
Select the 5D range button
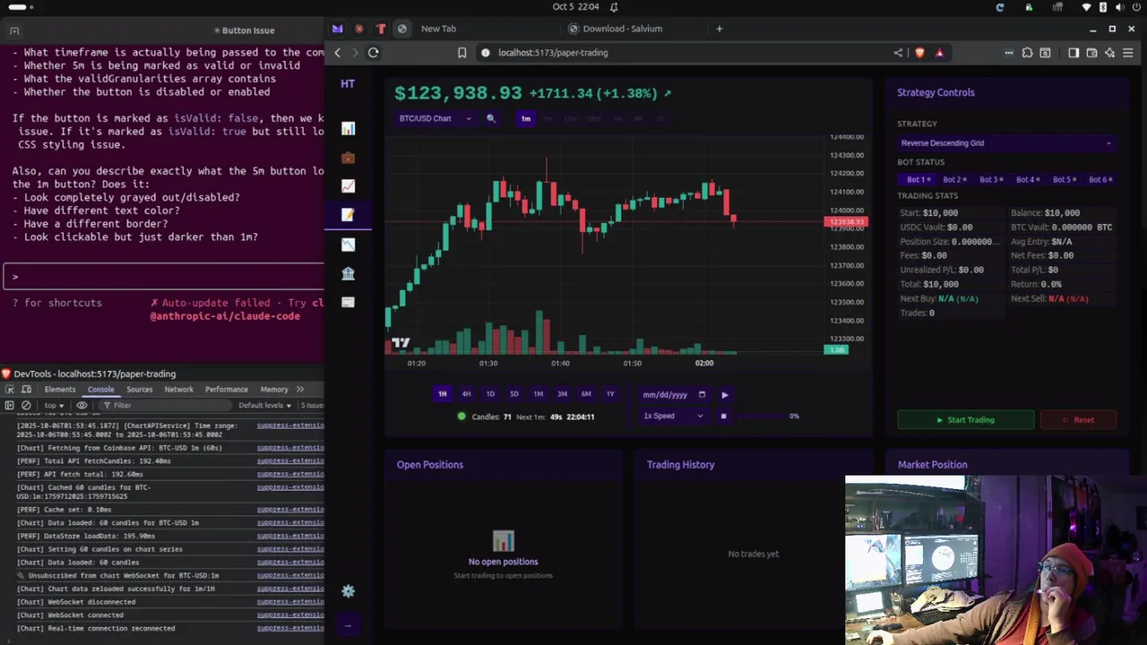pyautogui.click(x=514, y=394)
